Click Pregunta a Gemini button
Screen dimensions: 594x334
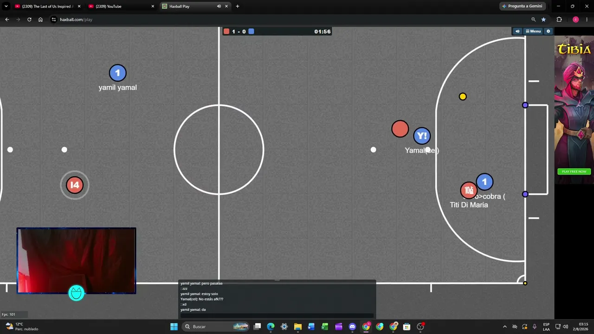click(523, 6)
